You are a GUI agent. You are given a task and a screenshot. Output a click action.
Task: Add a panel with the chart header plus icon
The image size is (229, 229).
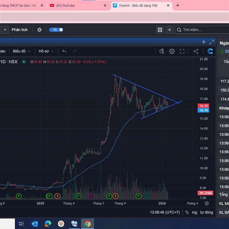(x=203, y=42)
